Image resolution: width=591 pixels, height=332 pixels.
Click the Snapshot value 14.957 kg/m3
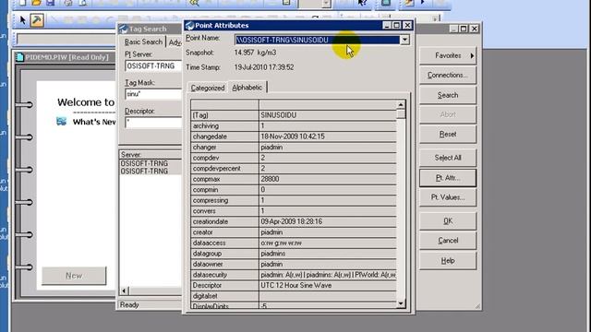(255, 53)
